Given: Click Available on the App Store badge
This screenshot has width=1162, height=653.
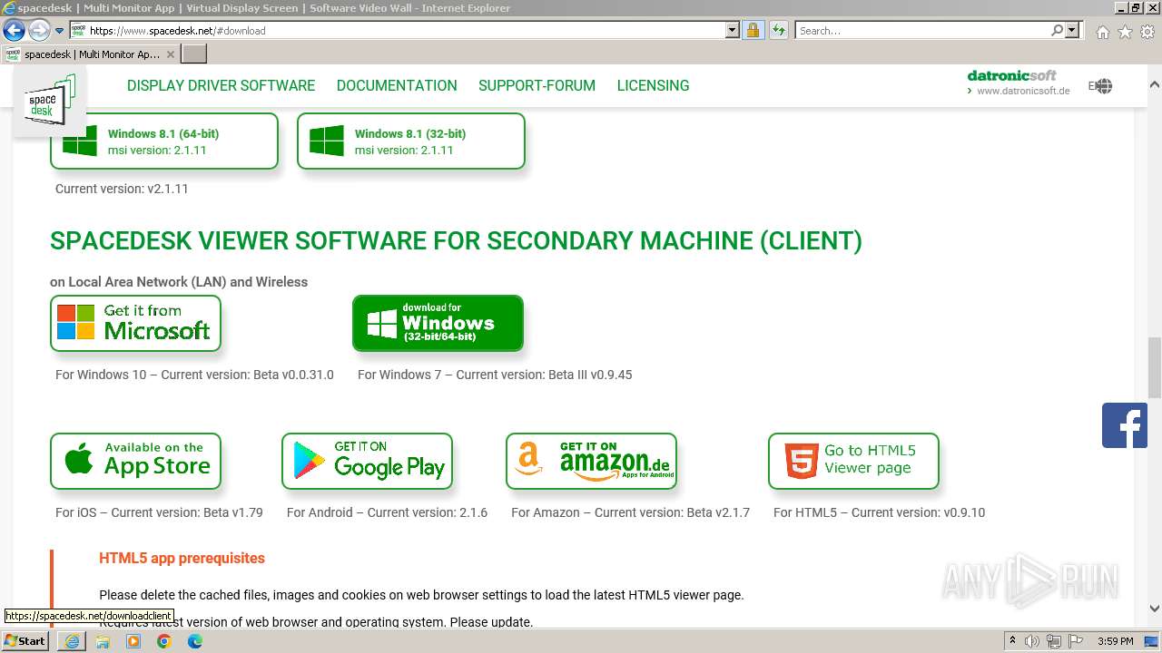Looking at the screenshot, I should (x=135, y=461).
